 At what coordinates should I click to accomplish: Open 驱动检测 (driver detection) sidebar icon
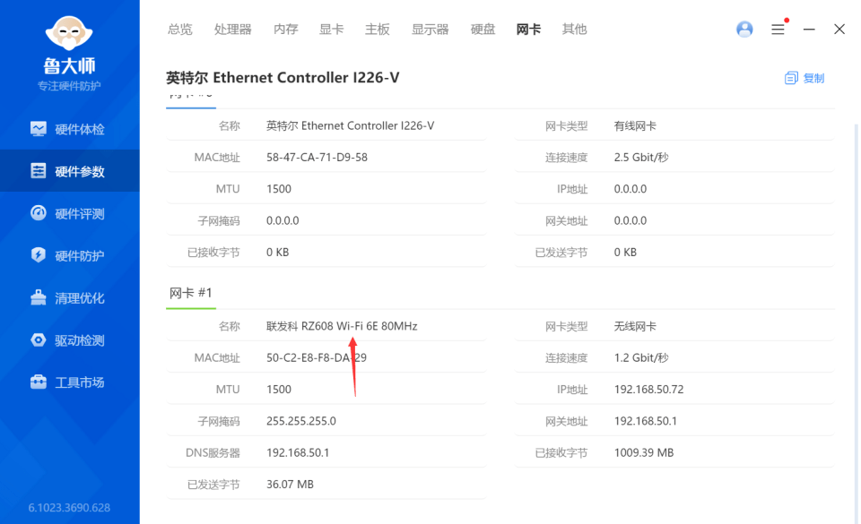[x=69, y=339]
